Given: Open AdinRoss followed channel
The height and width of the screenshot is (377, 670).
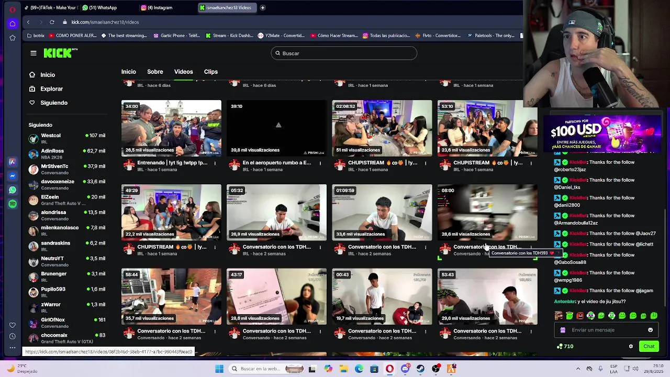Looking at the screenshot, I should coord(66,154).
